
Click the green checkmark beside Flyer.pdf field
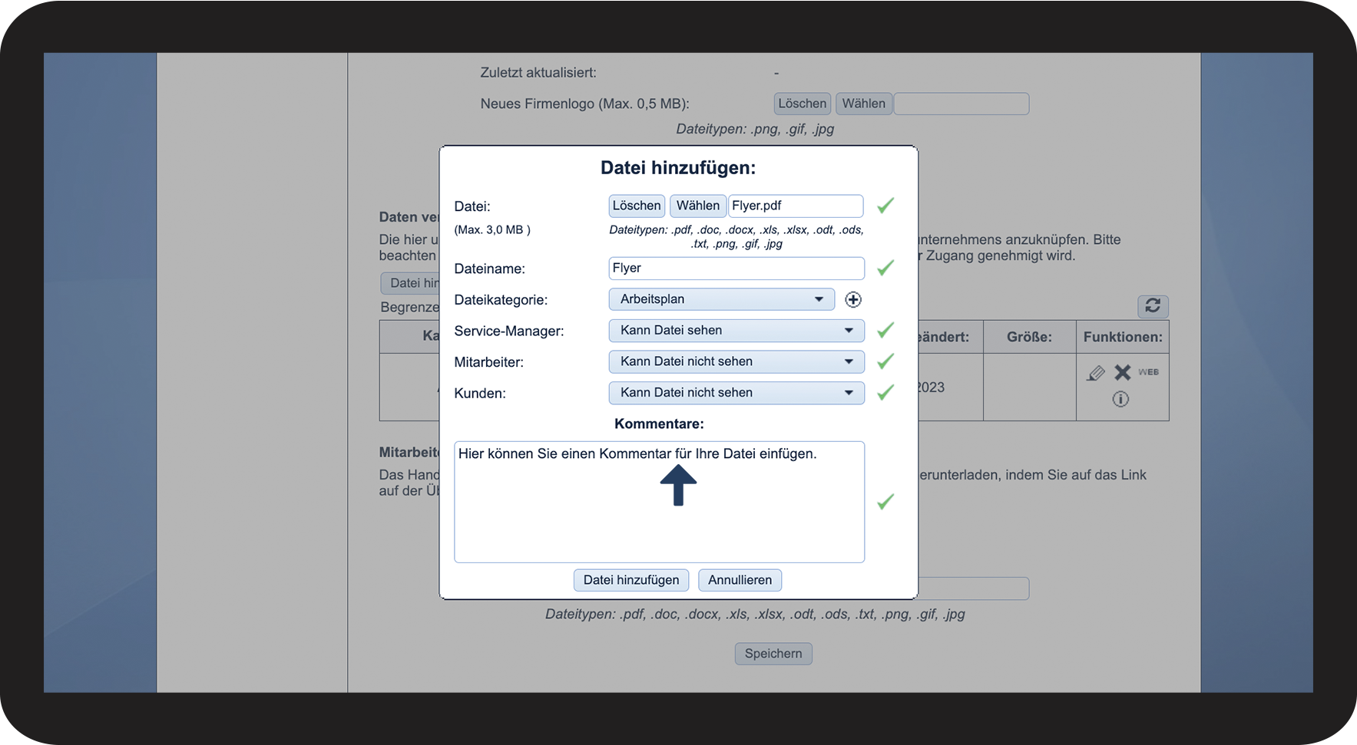(x=885, y=206)
